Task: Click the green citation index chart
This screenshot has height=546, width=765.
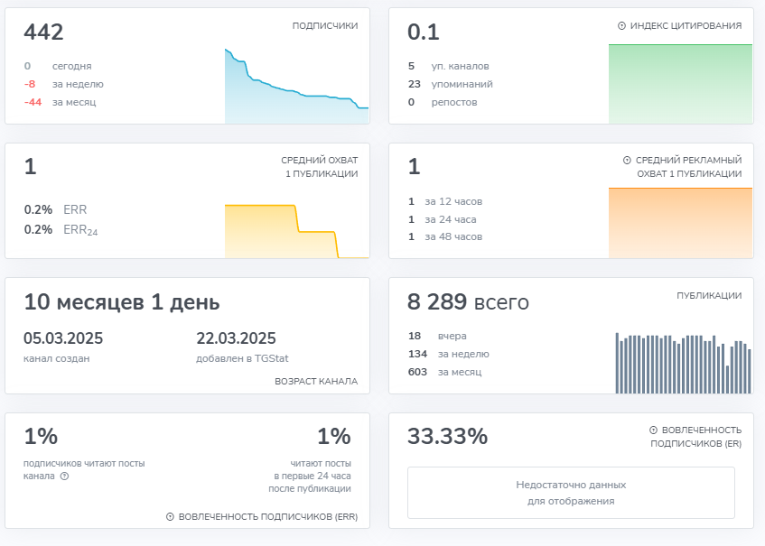Action: [680, 84]
